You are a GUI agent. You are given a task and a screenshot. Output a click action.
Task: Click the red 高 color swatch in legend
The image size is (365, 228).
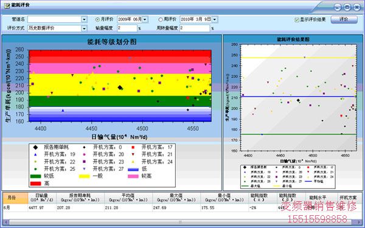(36, 184)
